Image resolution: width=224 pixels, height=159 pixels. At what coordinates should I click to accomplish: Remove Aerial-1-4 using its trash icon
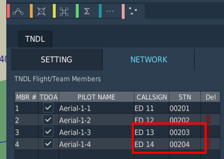click(x=209, y=144)
